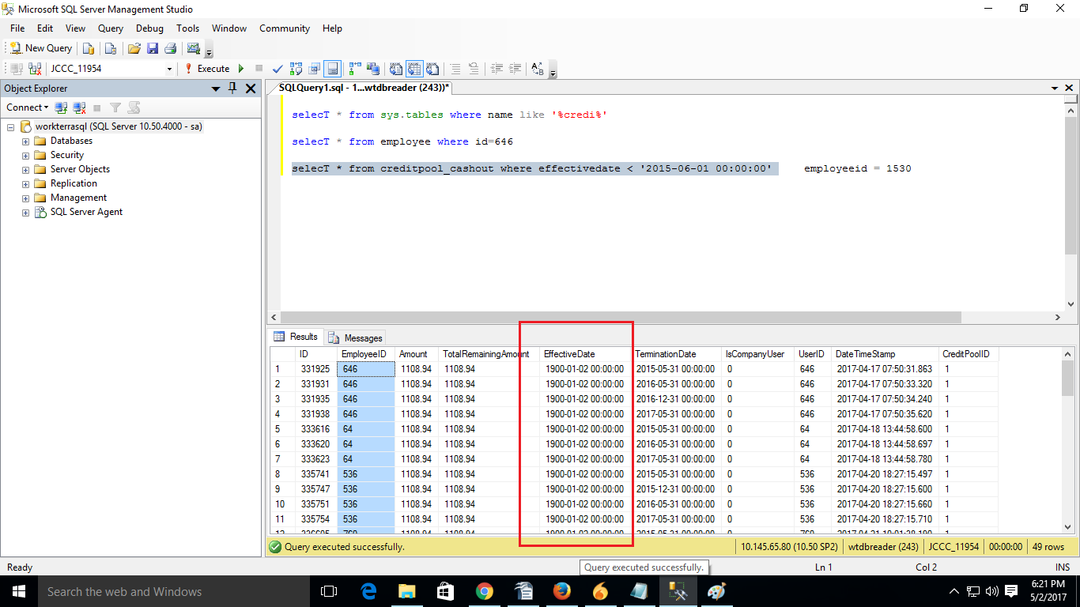The width and height of the screenshot is (1080, 607).
Task: Open Activity Monitor from toolbar
Action: tap(194, 48)
